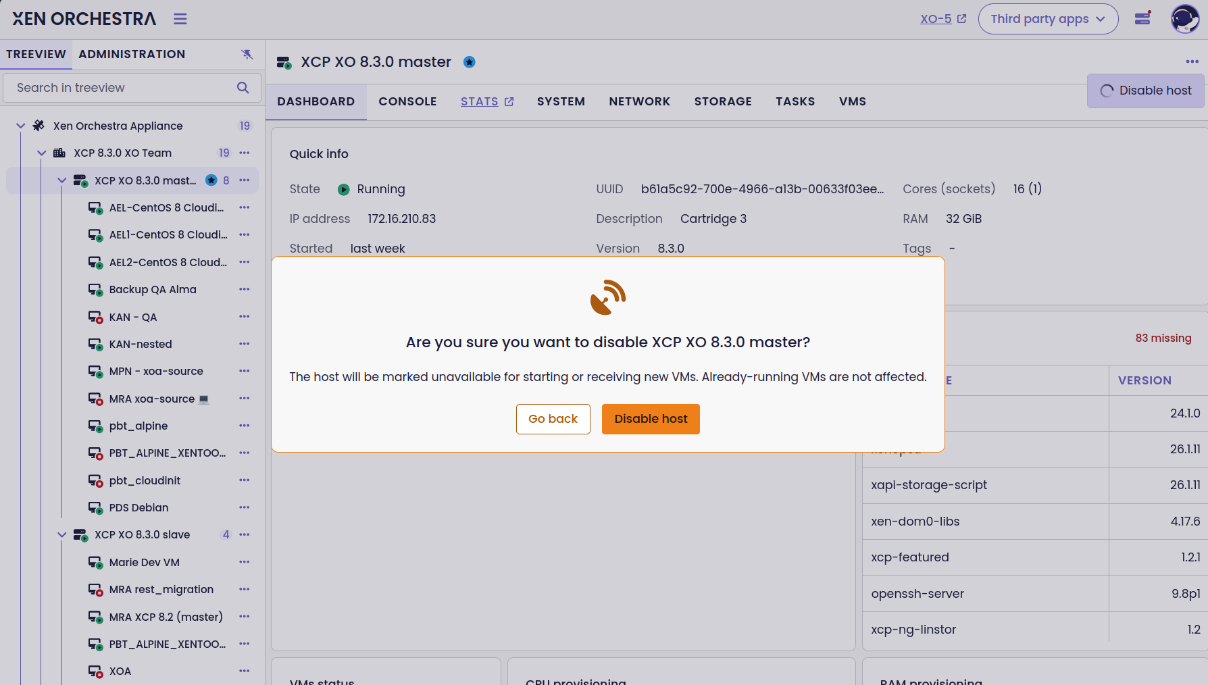Open the tasks quick panel icon

click(1142, 18)
